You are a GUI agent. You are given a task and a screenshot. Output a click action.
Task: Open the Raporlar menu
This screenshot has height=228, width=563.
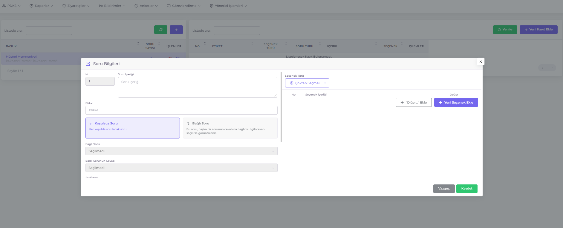pyautogui.click(x=41, y=6)
